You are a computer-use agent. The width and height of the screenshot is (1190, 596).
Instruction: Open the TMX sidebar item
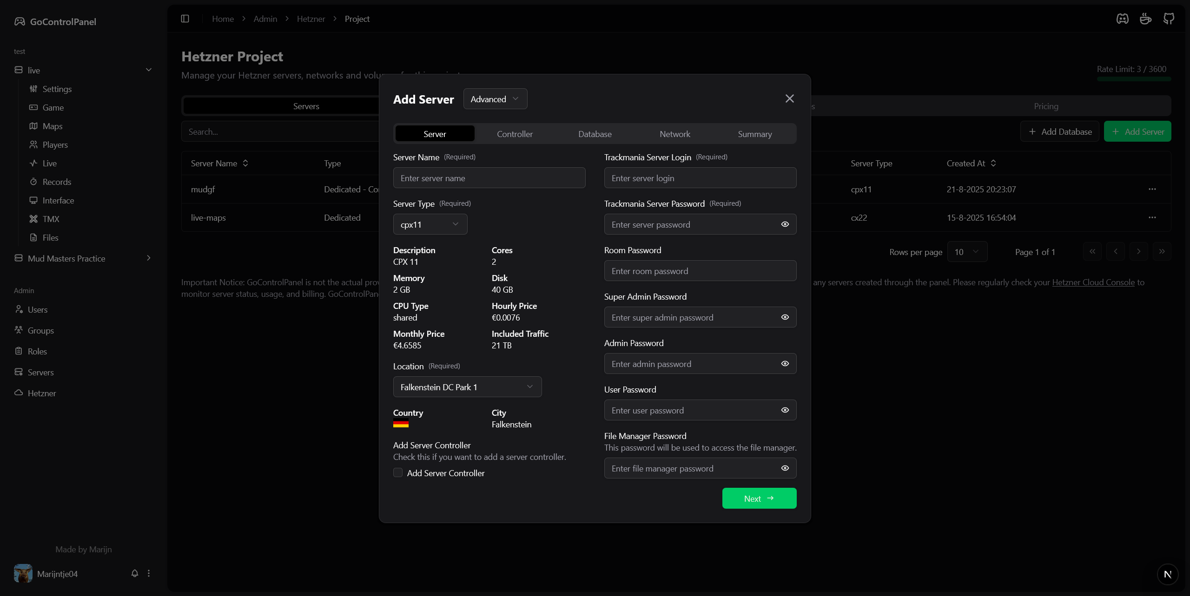51,219
